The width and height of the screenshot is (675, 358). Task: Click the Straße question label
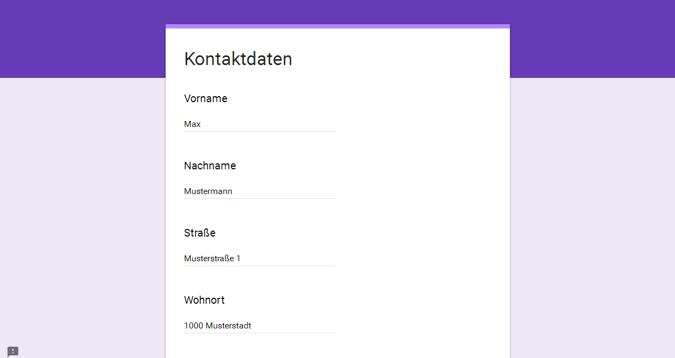click(x=200, y=233)
